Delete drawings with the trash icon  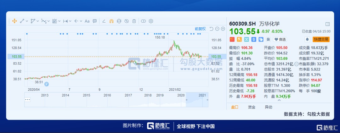pos(134,21)
